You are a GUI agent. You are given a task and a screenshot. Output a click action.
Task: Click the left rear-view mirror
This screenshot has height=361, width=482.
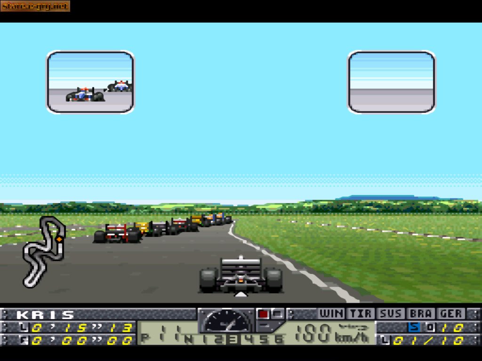click(90, 82)
